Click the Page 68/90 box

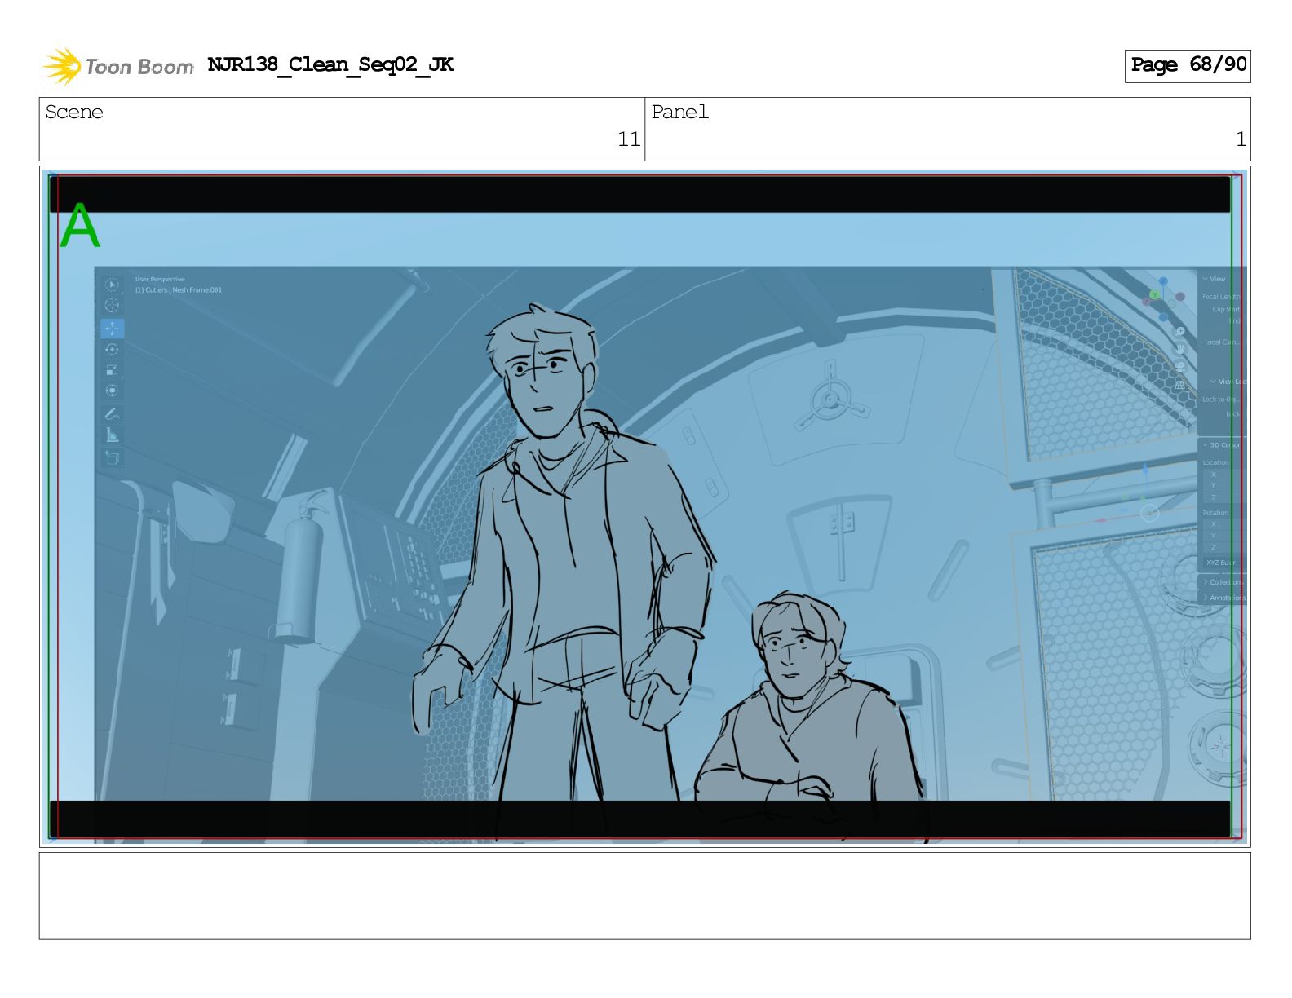(1188, 65)
